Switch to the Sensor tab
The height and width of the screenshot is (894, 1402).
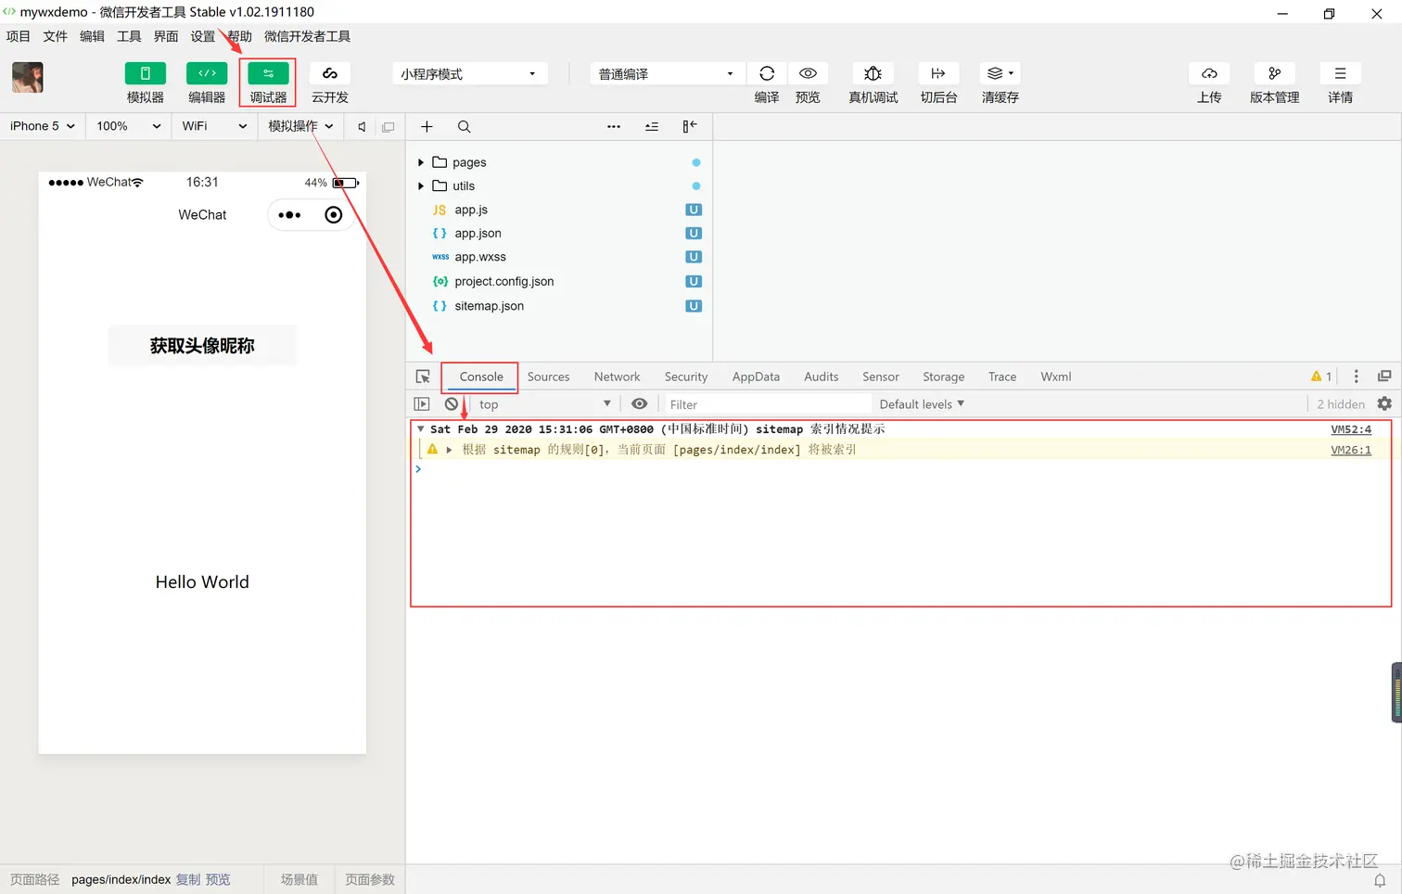[x=881, y=377]
